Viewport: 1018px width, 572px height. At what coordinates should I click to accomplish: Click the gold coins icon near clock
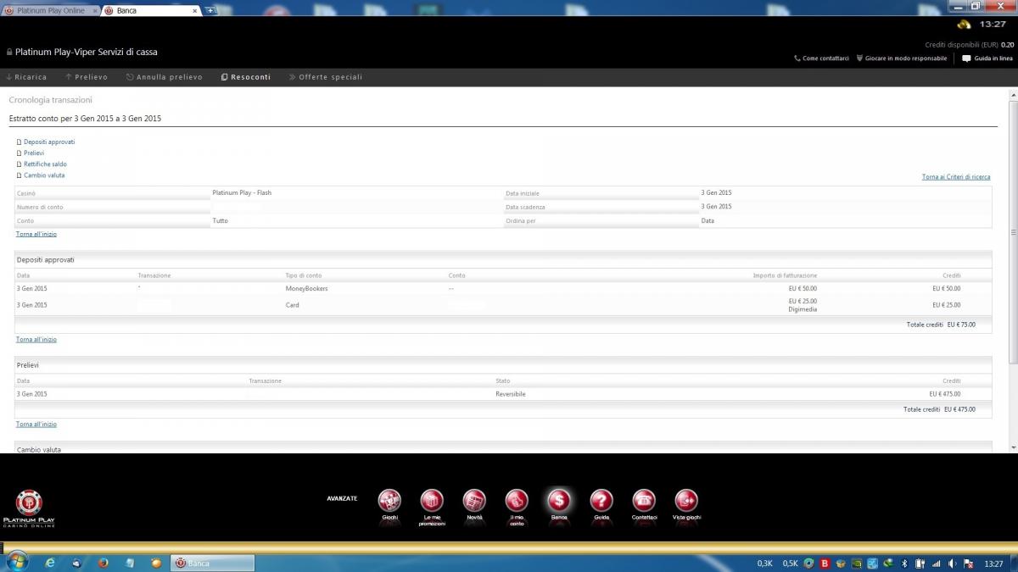tap(964, 24)
